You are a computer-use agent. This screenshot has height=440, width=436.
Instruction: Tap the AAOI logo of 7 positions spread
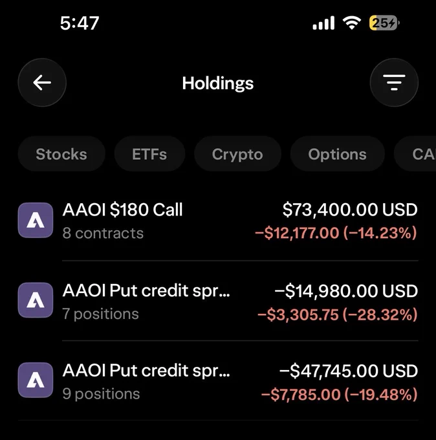(x=36, y=300)
